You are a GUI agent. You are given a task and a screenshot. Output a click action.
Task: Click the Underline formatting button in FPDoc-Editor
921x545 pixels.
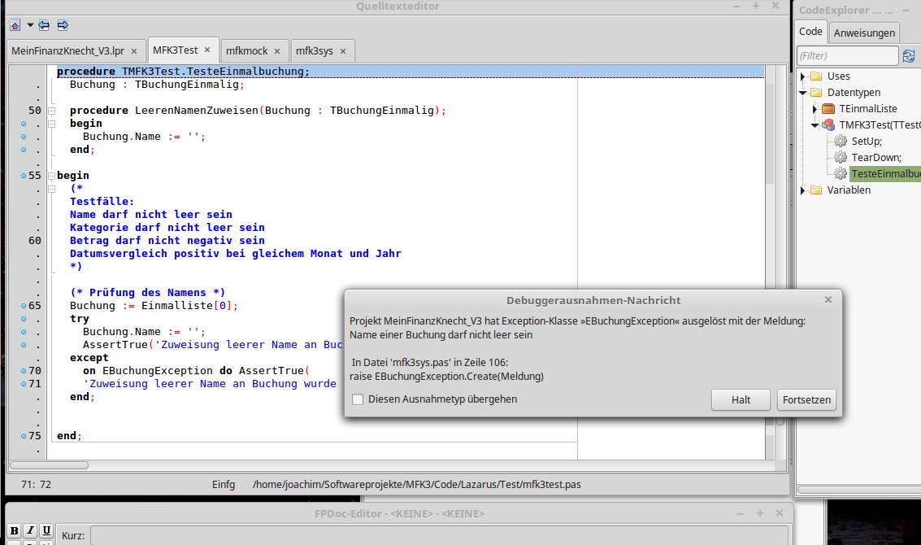point(46,530)
